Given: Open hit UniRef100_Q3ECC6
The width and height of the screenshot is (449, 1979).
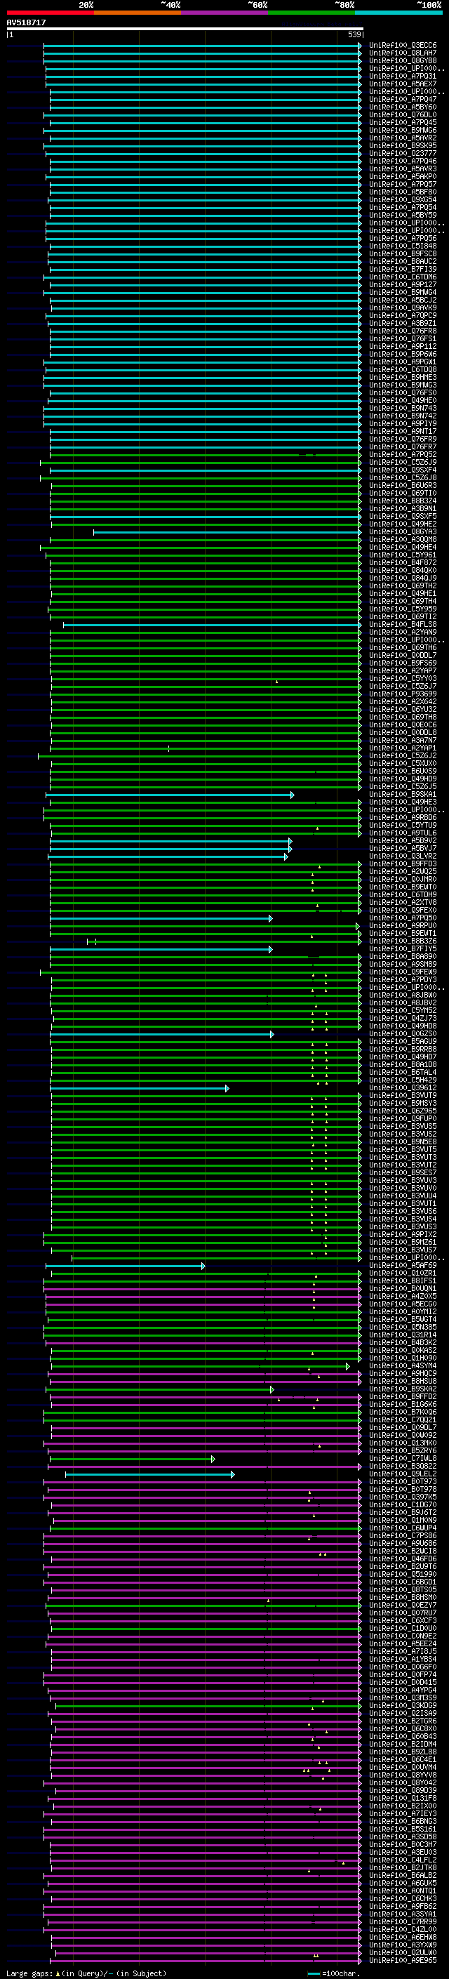Looking at the screenshot, I should pyautogui.click(x=402, y=46).
